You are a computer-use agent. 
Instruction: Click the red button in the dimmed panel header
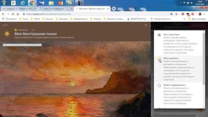pyautogui.click(x=198, y=25)
